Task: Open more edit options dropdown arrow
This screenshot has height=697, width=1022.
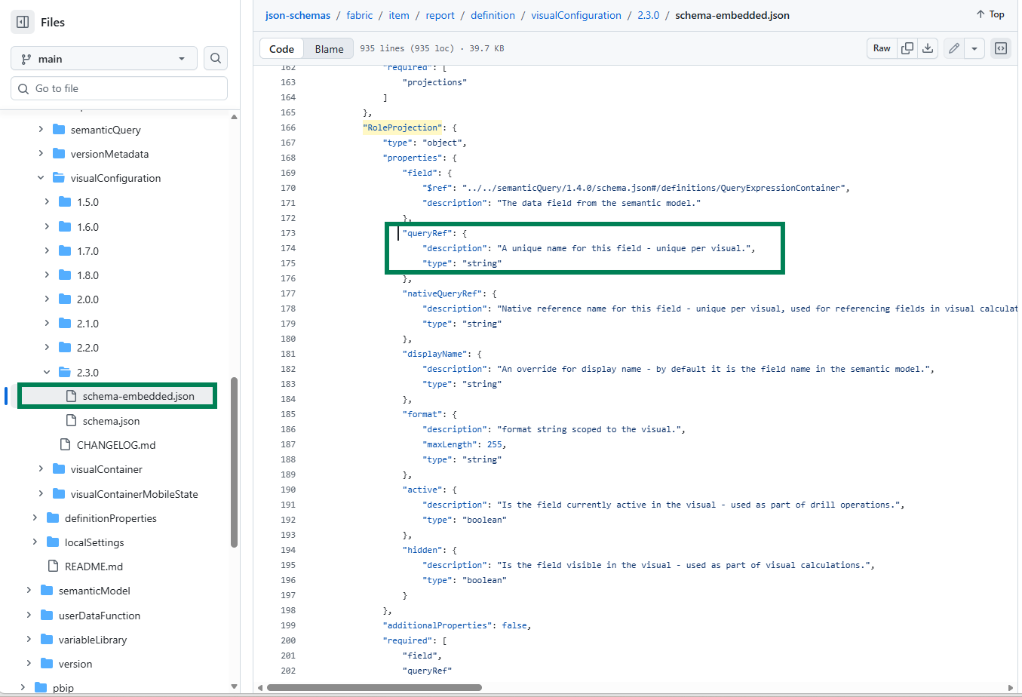Action: tap(974, 48)
